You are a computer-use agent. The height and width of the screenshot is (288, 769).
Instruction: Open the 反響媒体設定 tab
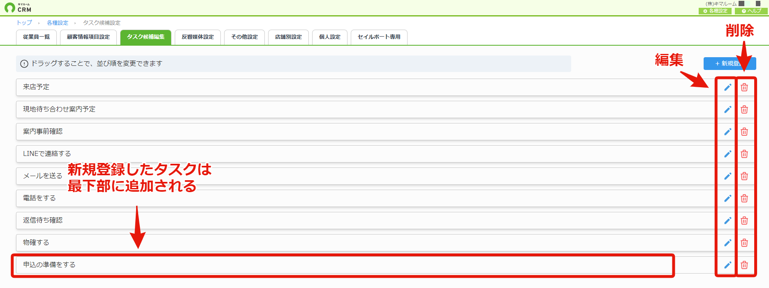(x=198, y=37)
